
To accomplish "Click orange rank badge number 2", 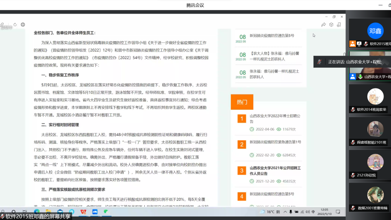I will pos(242,145).
